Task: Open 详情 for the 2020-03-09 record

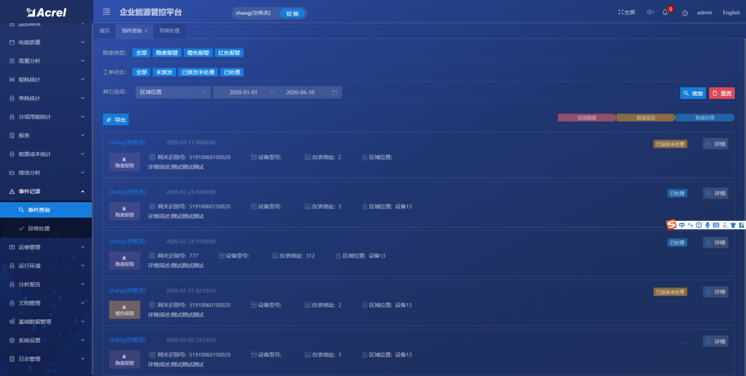Action: coord(715,341)
